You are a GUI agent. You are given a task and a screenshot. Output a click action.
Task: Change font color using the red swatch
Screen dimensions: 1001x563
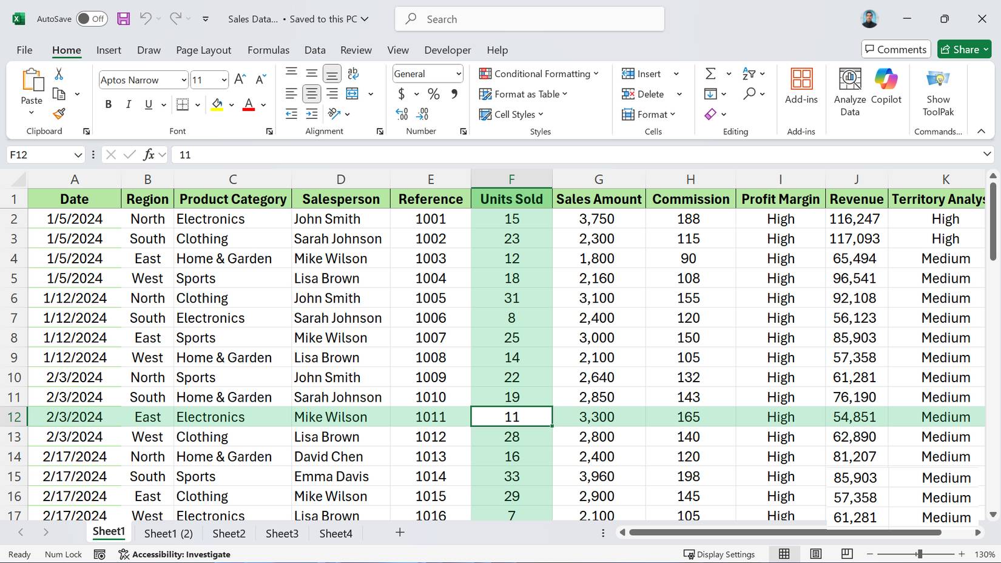click(248, 104)
